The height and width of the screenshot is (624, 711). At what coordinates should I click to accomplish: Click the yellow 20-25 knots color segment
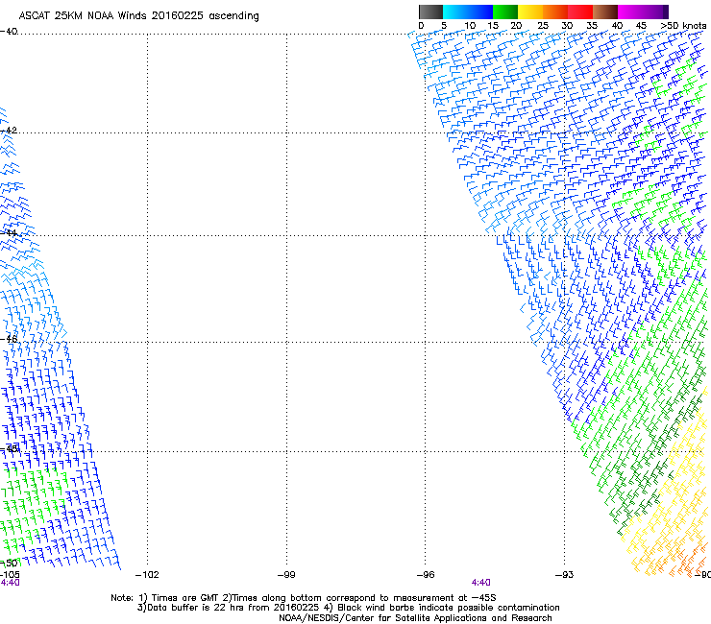[x=530, y=12]
